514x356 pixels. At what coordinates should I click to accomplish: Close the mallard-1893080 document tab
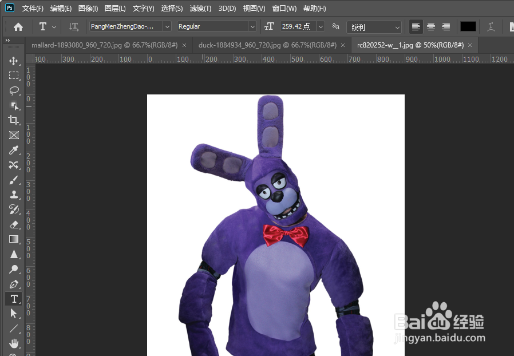[x=184, y=45]
